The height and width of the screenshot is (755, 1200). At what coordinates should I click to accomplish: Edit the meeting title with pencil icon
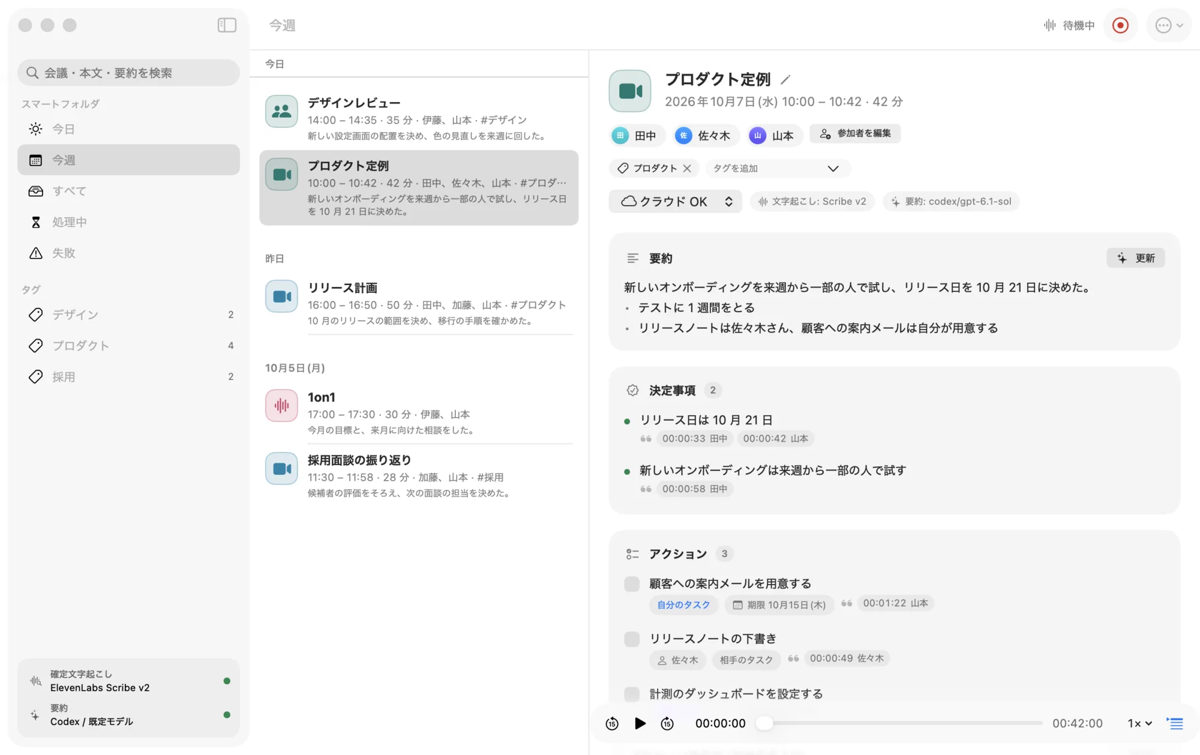tap(785, 80)
